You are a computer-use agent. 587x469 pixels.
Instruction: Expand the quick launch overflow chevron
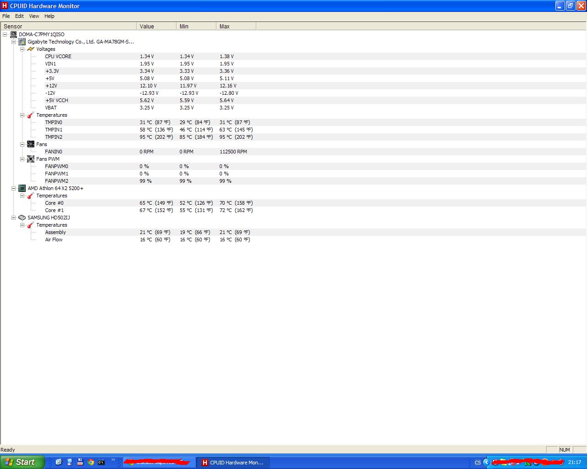113,460
